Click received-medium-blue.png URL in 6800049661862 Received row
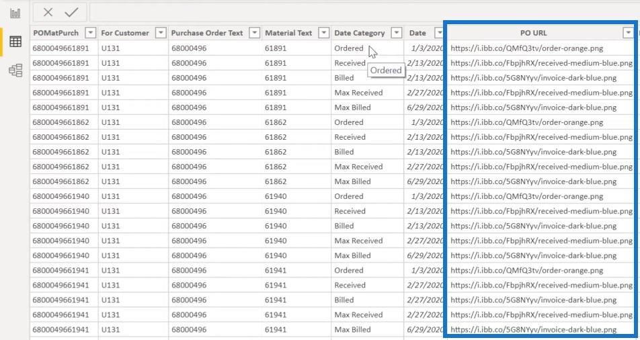 542,137
